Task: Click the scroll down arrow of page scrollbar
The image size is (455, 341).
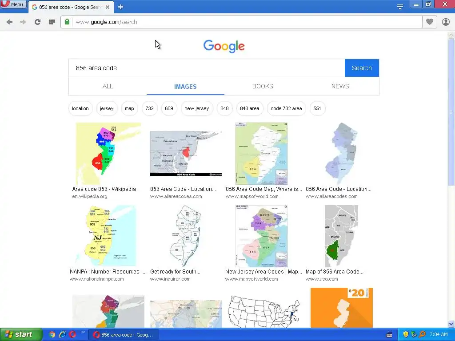Action: [451, 324]
